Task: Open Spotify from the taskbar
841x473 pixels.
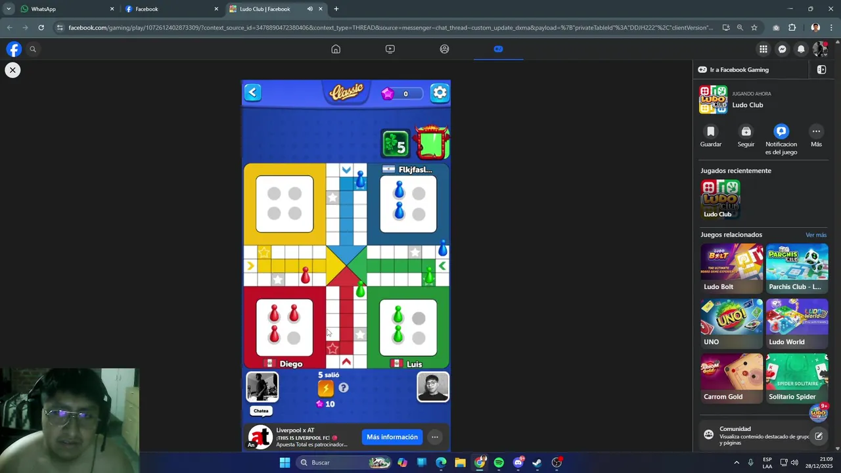Action: 499,462
